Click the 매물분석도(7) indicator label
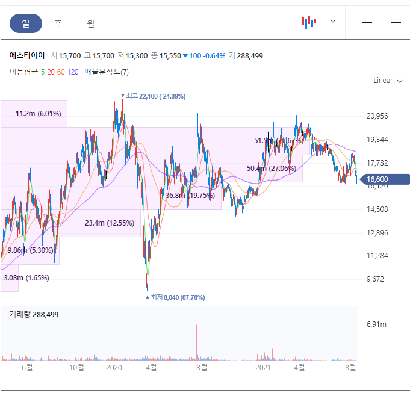Viewport: 410px width, 393px height. click(107, 72)
